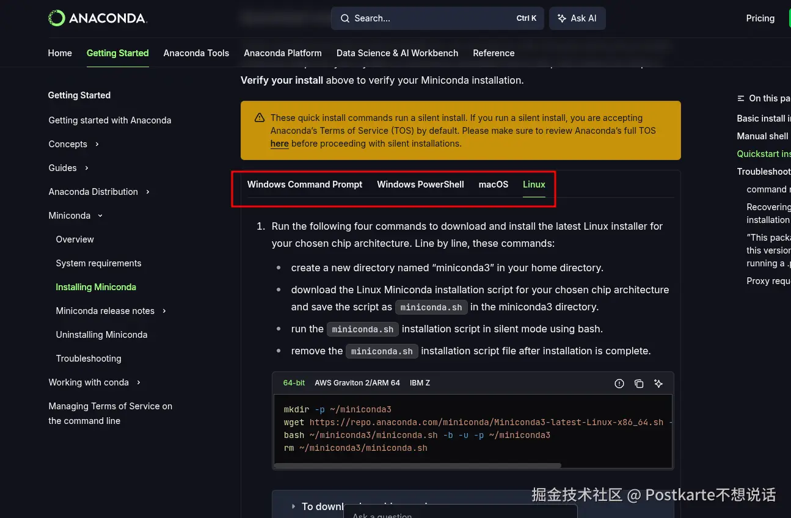Click the warning triangle icon
This screenshot has height=518, width=791.
coord(260,118)
